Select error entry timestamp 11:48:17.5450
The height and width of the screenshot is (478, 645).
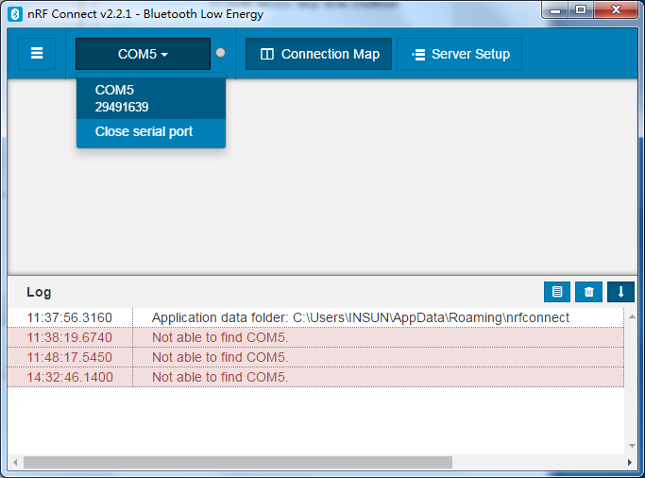coord(69,357)
